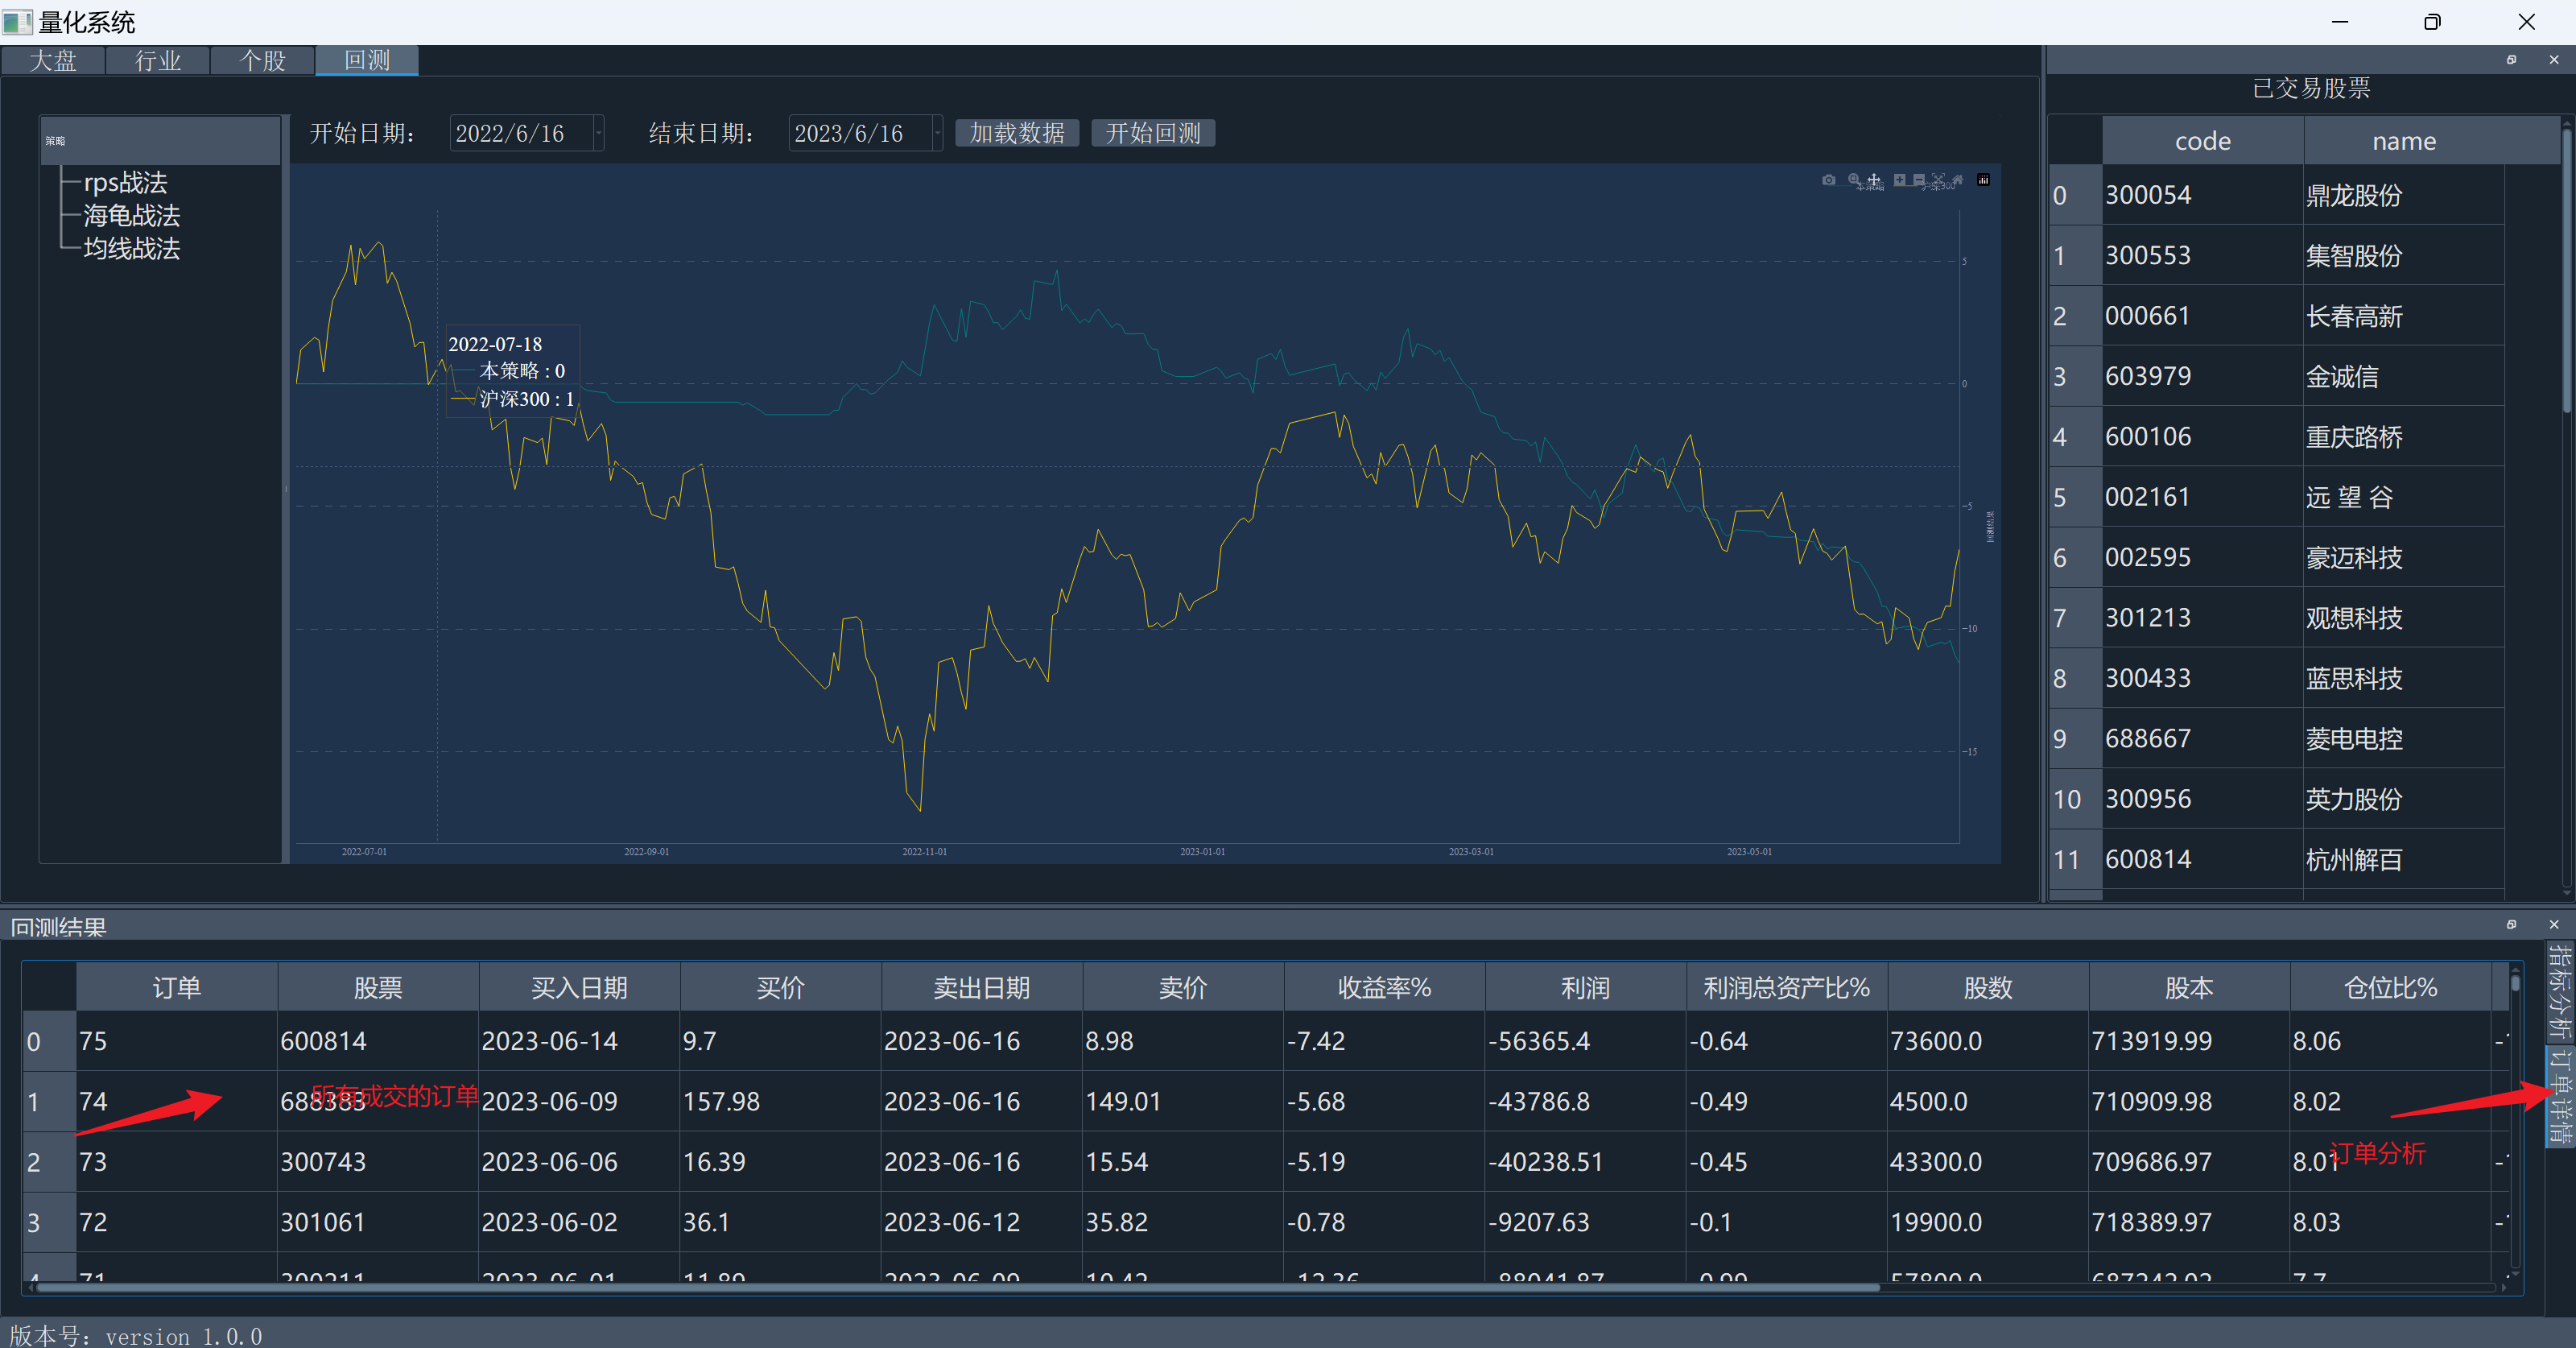
Task: Sort stocks by the name column header
Action: [x=2404, y=141]
